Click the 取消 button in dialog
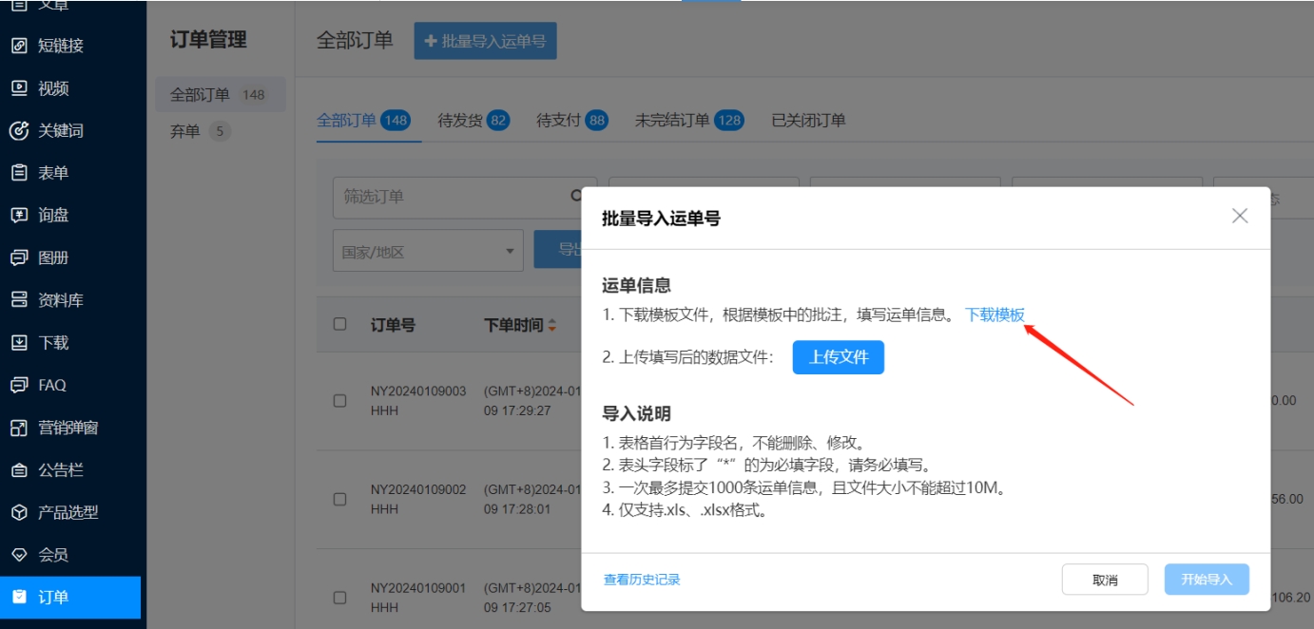 click(x=1105, y=580)
